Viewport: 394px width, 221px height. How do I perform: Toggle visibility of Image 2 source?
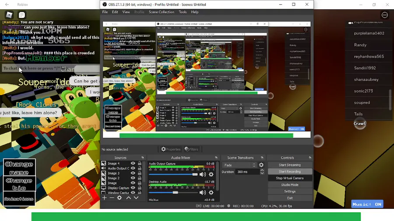[133, 178]
